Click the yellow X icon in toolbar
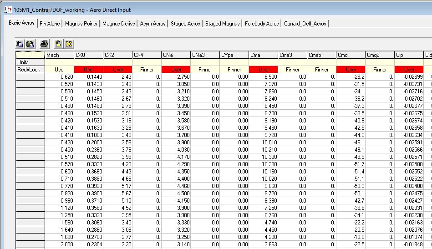 [69, 44]
